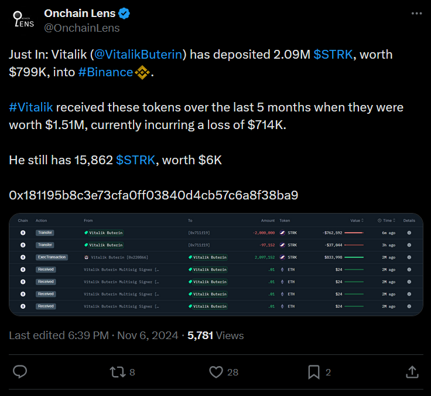
Task: Open the @OnchainLens handle link
Action: (x=82, y=28)
